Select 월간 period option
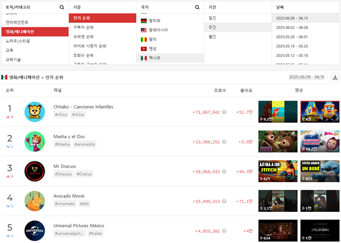341x243 pixels. (x=212, y=37)
